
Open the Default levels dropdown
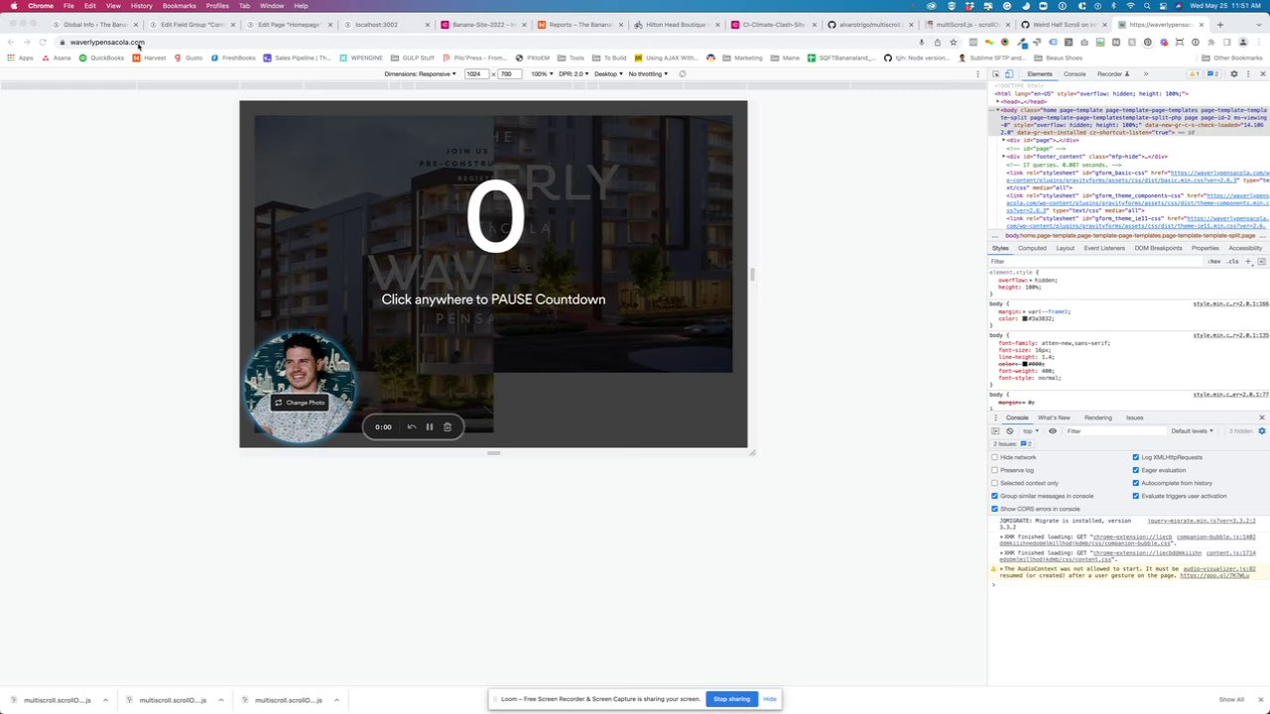[1192, 431]
